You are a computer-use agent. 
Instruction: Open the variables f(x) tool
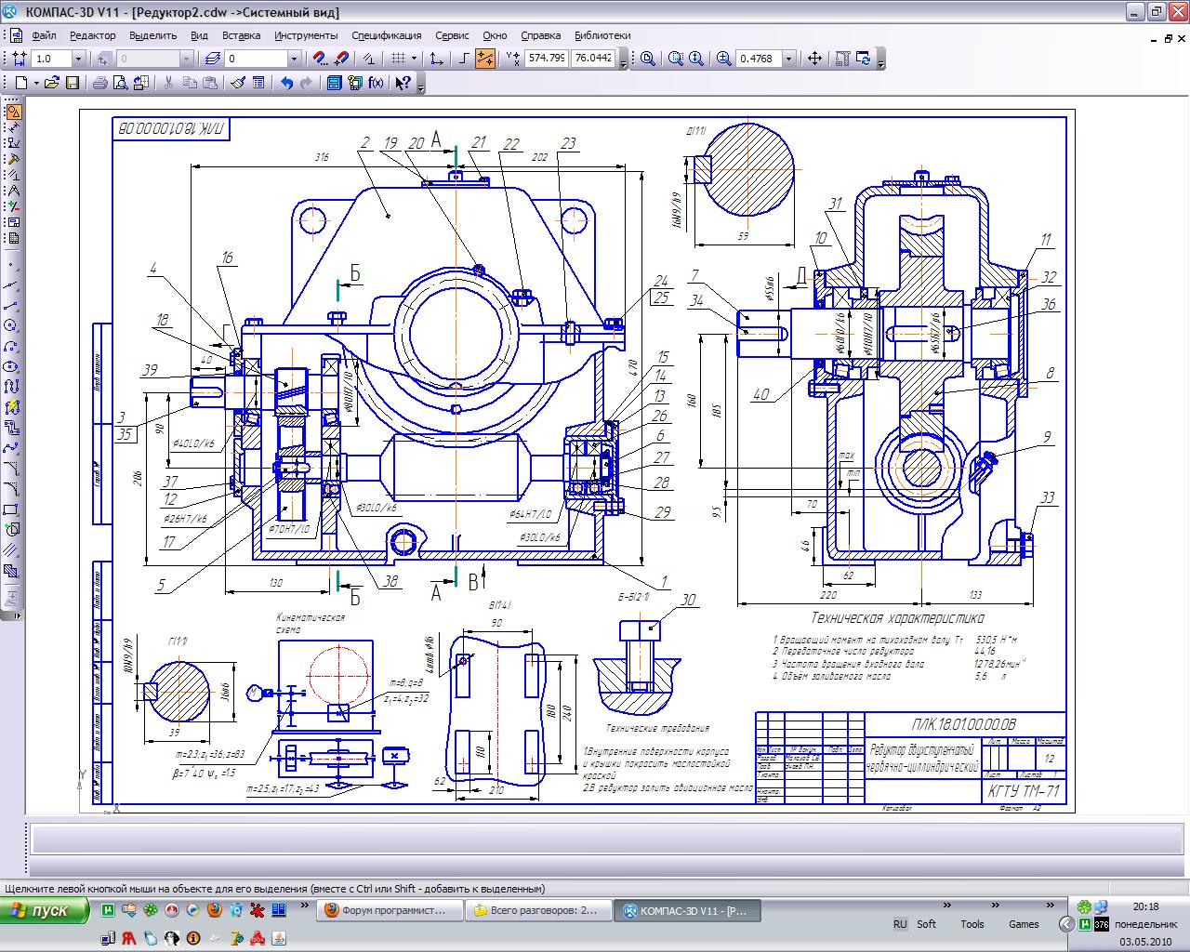click(376, 83)
